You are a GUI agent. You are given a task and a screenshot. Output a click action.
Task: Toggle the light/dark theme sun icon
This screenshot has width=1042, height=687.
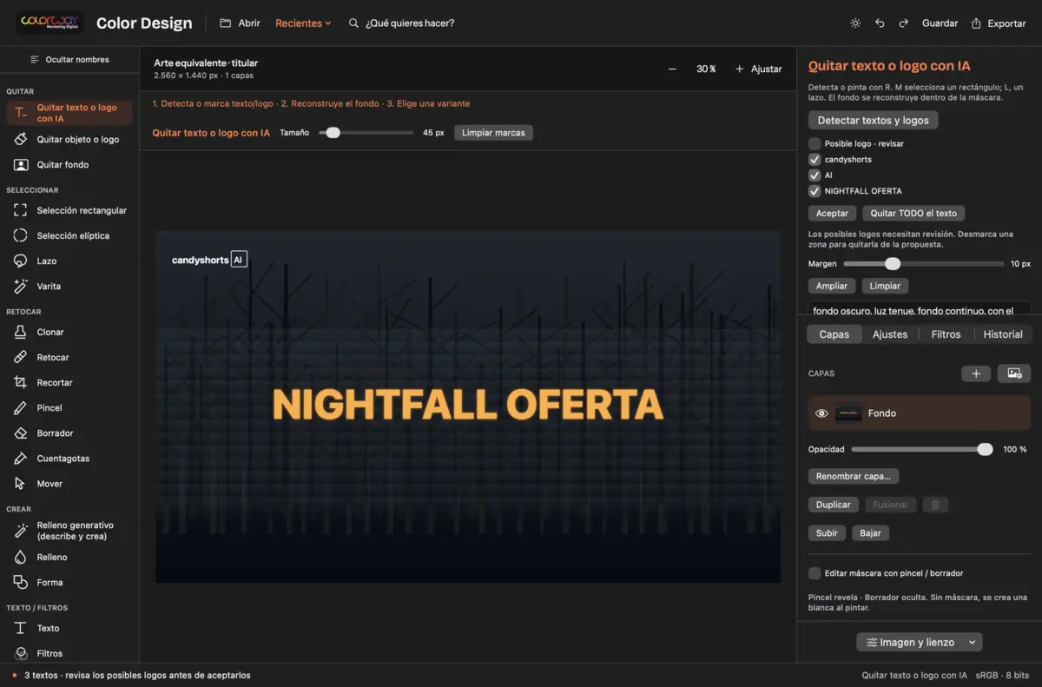pos(855,23)
